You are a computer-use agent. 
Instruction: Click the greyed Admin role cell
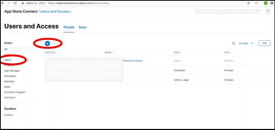[x=178, y=61]
